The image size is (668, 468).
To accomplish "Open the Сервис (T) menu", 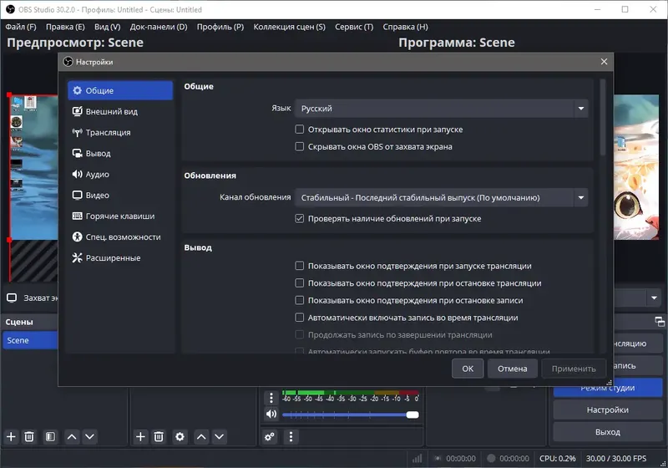I will 354,27.
